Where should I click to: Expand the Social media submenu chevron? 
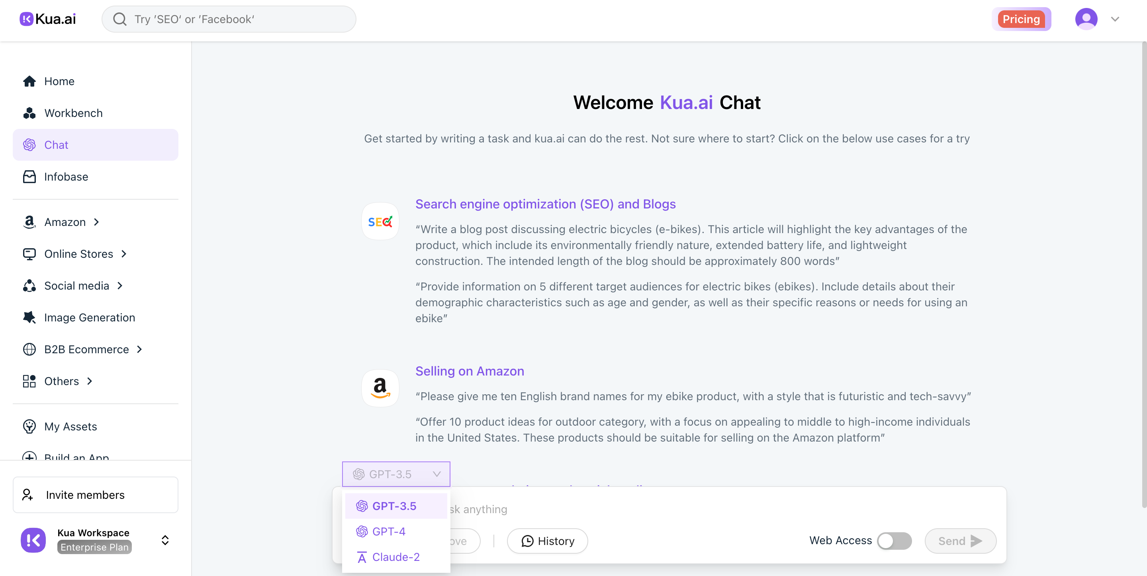120,286
